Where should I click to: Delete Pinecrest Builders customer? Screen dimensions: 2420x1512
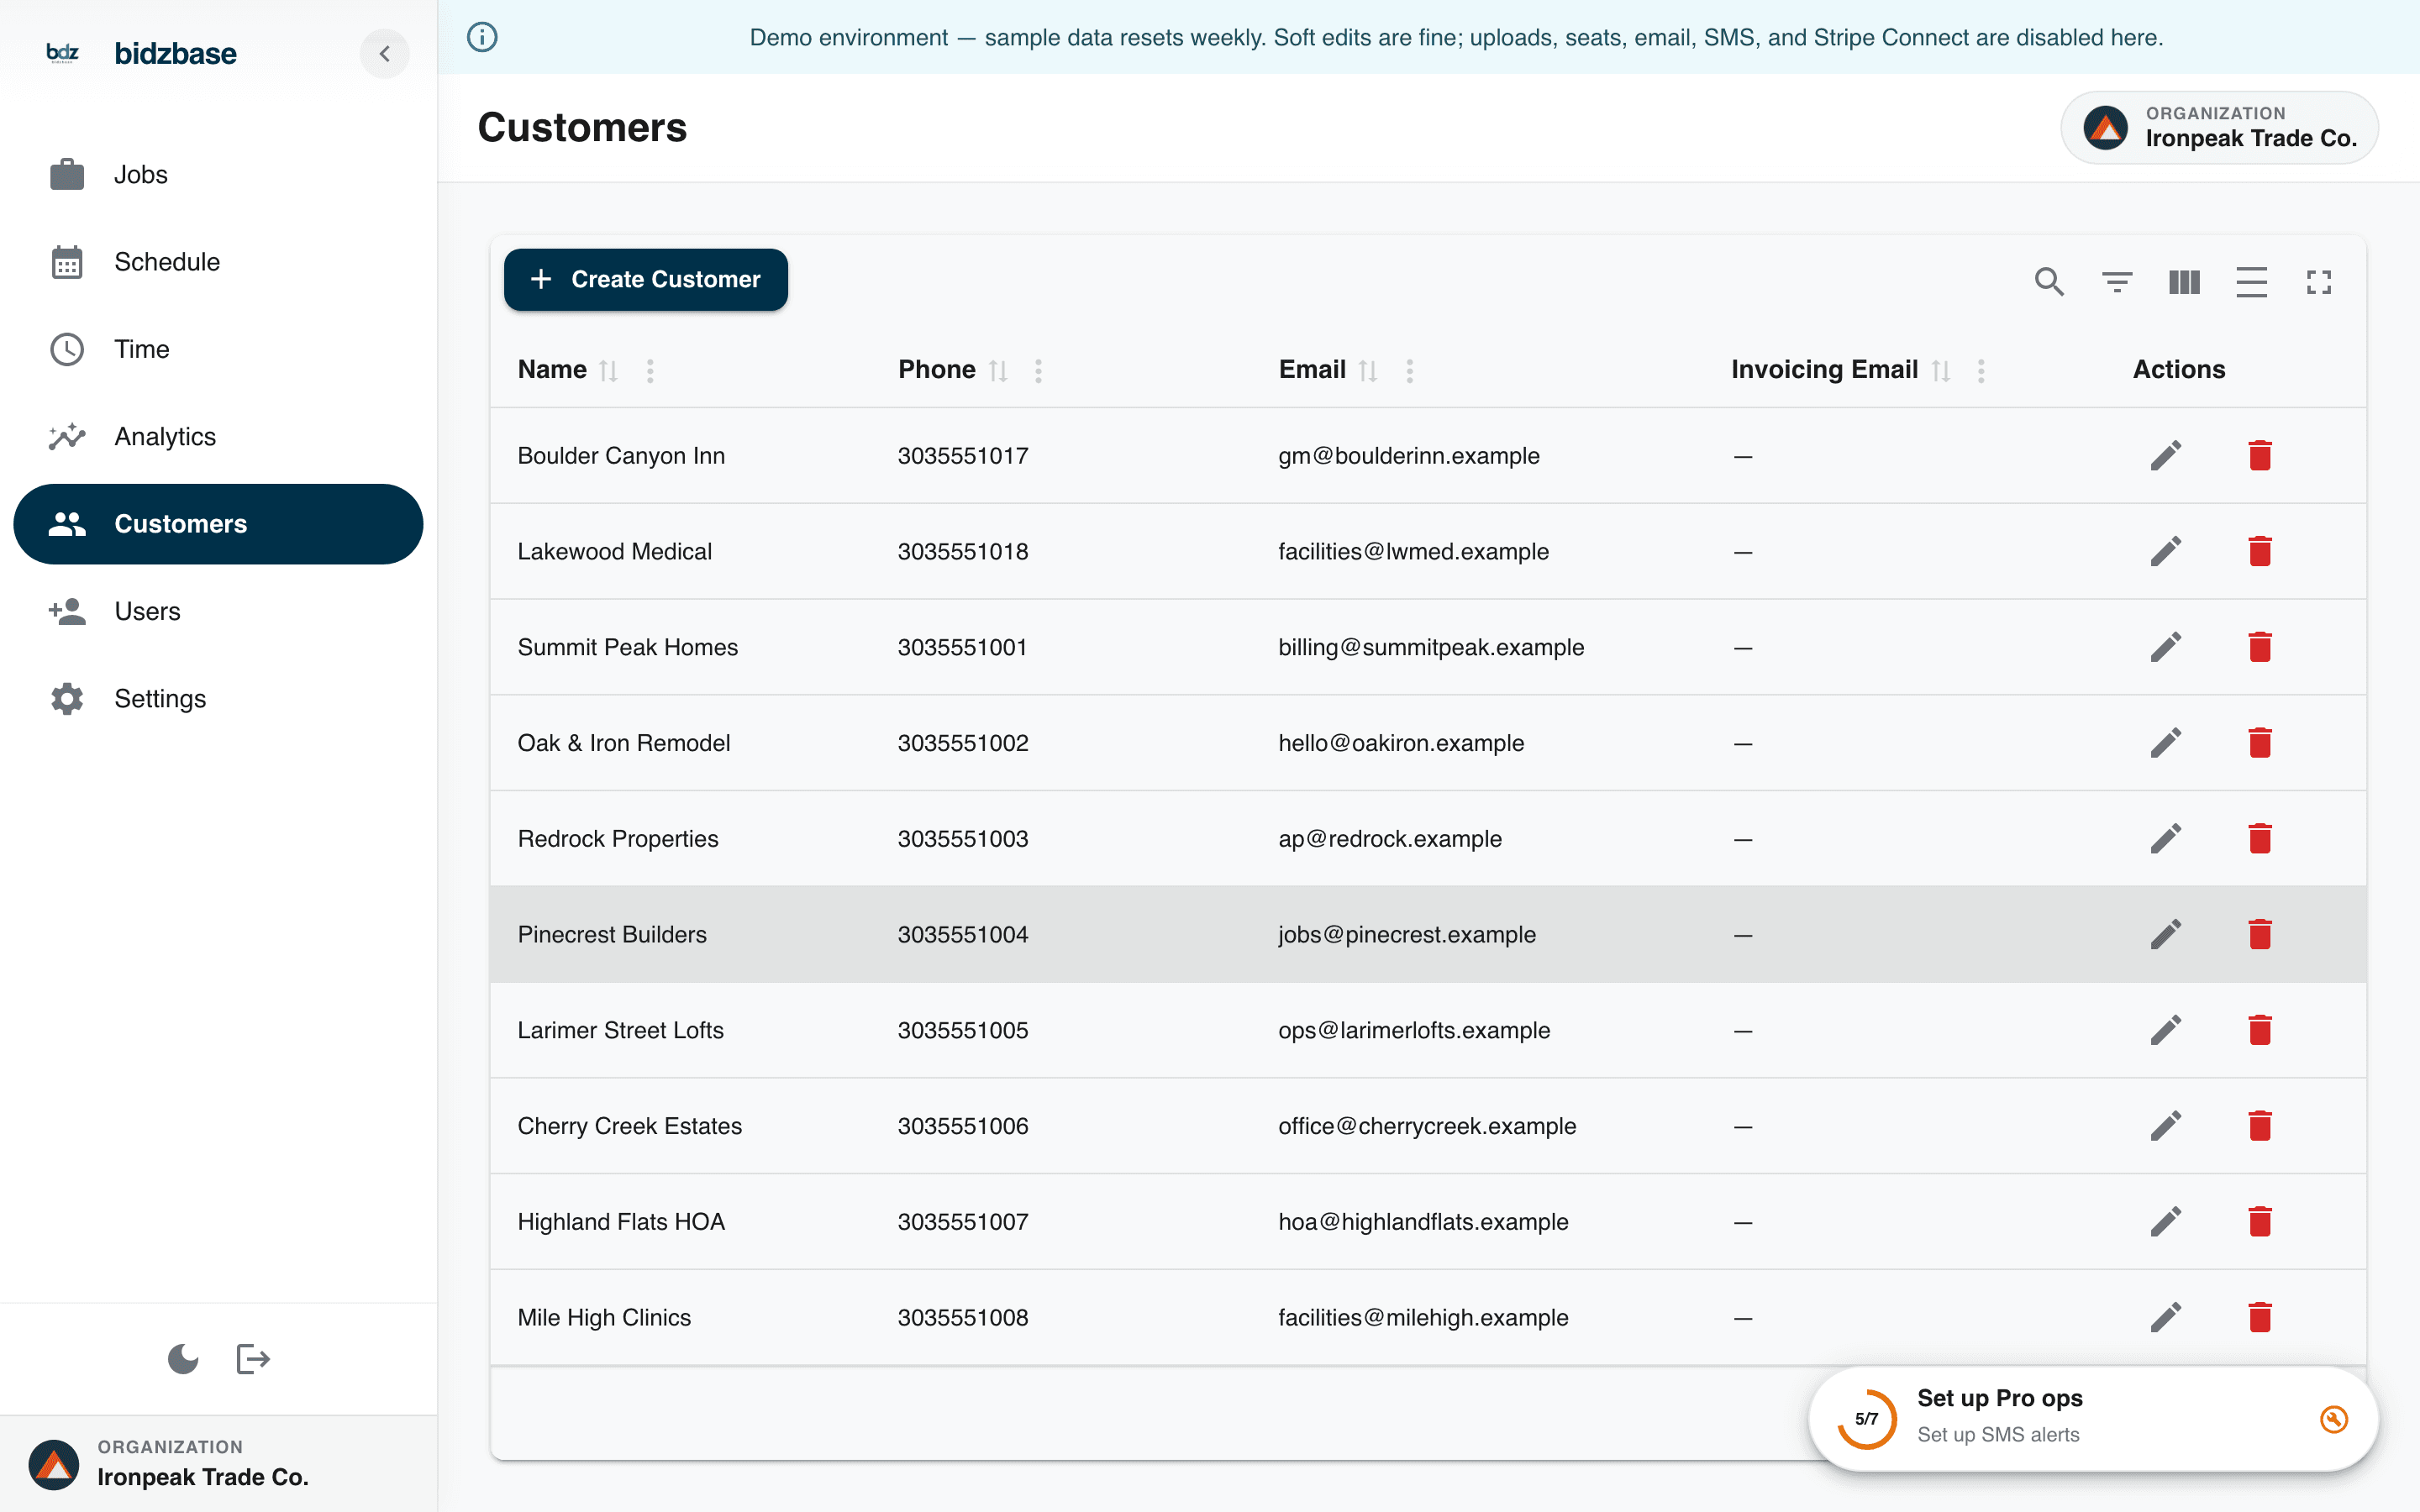[x=2260, y=935]
